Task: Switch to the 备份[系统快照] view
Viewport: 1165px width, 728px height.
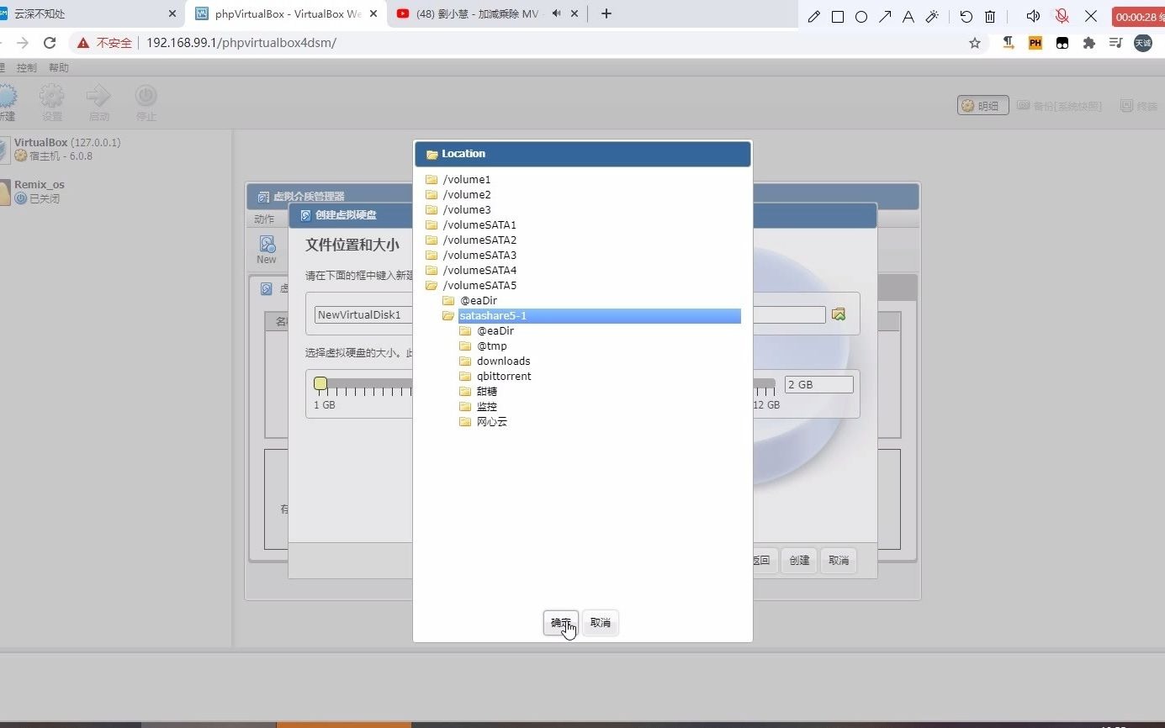Action: point(1059,105)
